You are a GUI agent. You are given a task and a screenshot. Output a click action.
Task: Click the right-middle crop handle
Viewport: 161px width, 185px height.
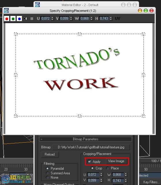(143, 75)
